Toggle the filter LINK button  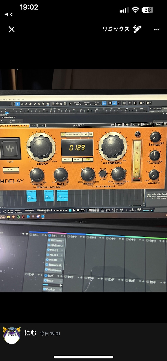[103, 174]
